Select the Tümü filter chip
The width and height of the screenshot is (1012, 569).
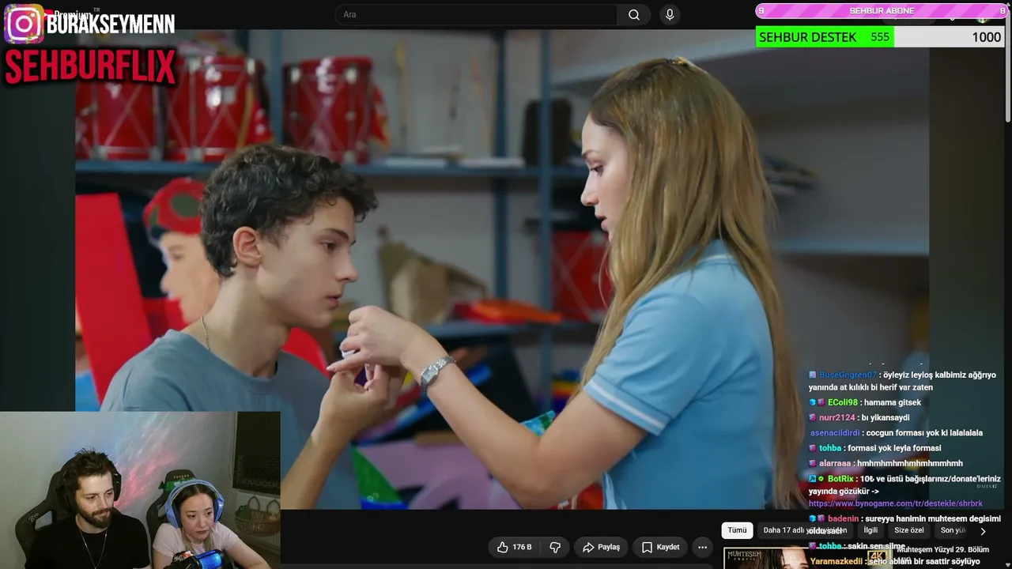(x=737, y=530)
